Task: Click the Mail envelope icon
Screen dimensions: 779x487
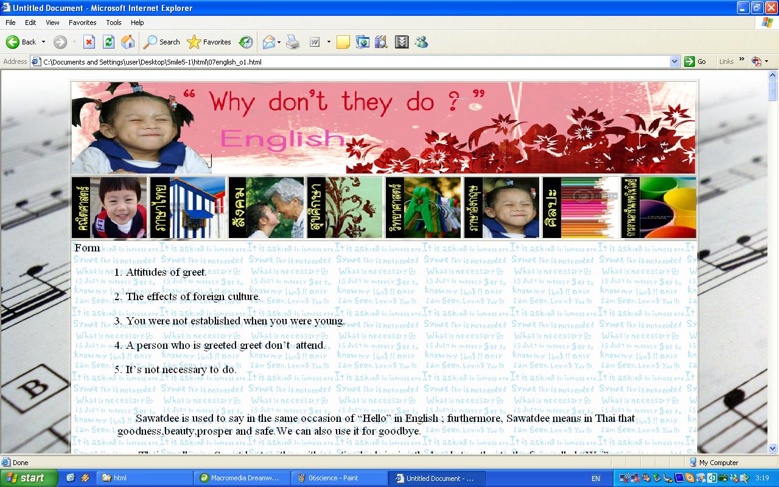Action: point(268,42)
